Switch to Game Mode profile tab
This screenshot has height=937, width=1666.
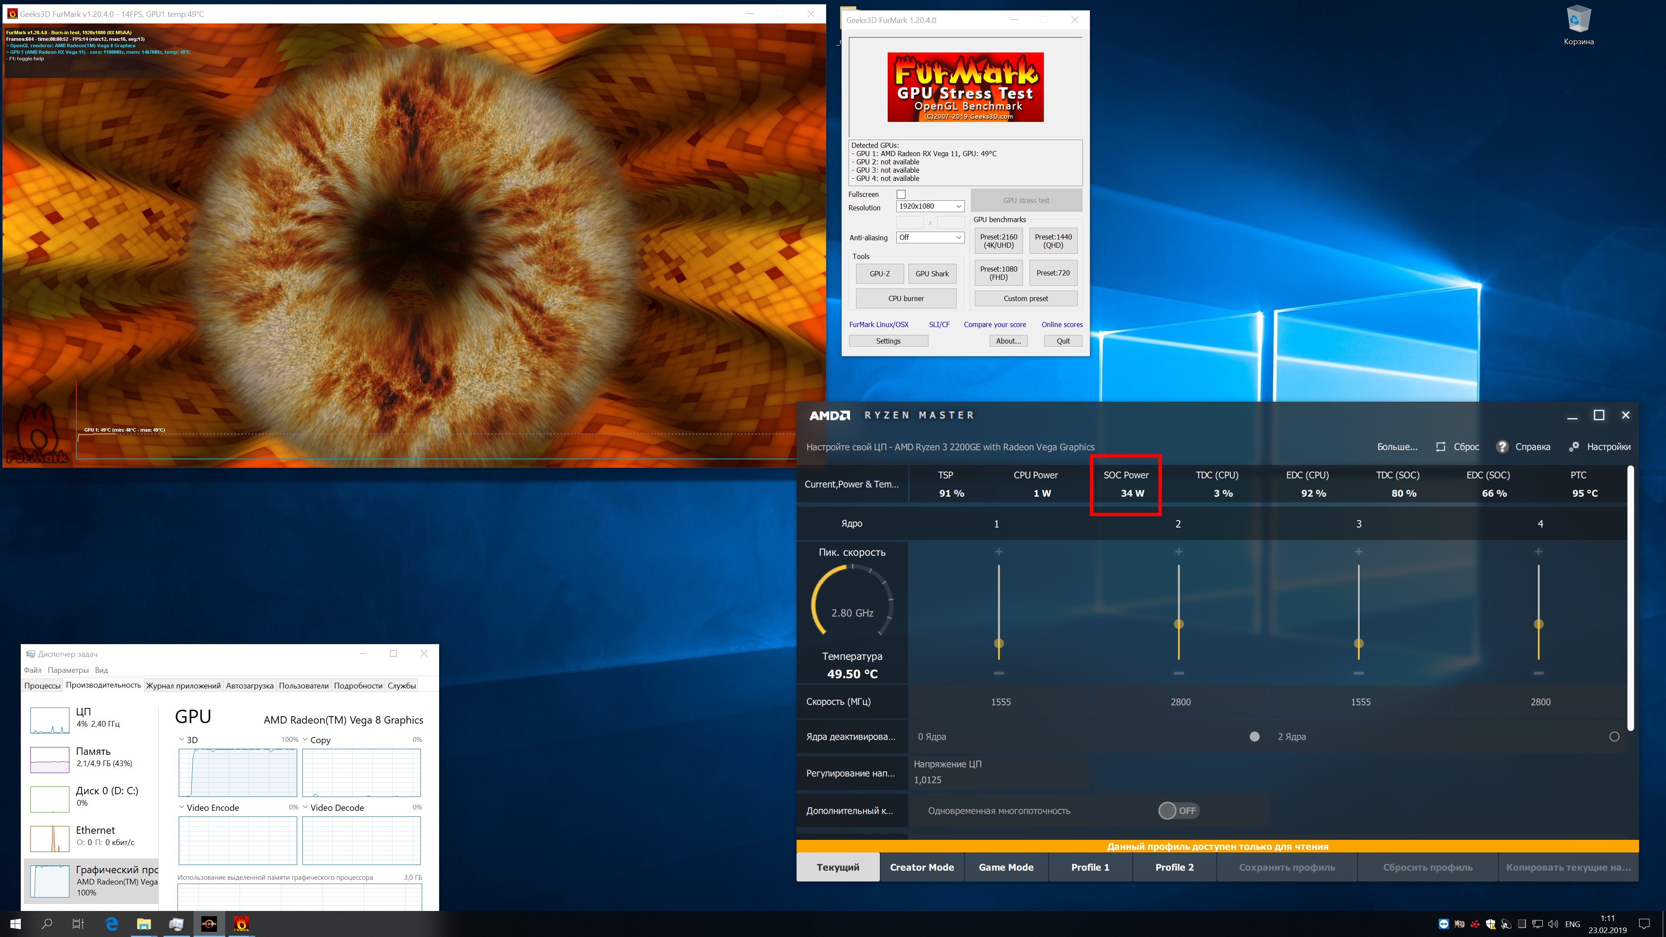(1006, 867)
